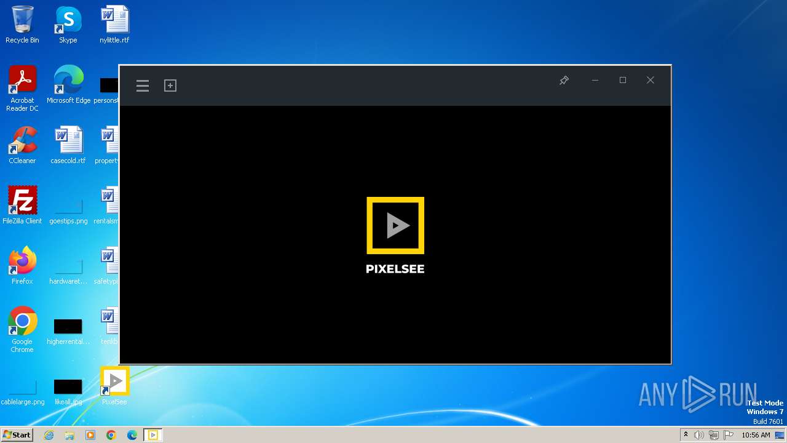
Task: Launch Firefox desktop shortcut
Action: [x=22, y=266]
